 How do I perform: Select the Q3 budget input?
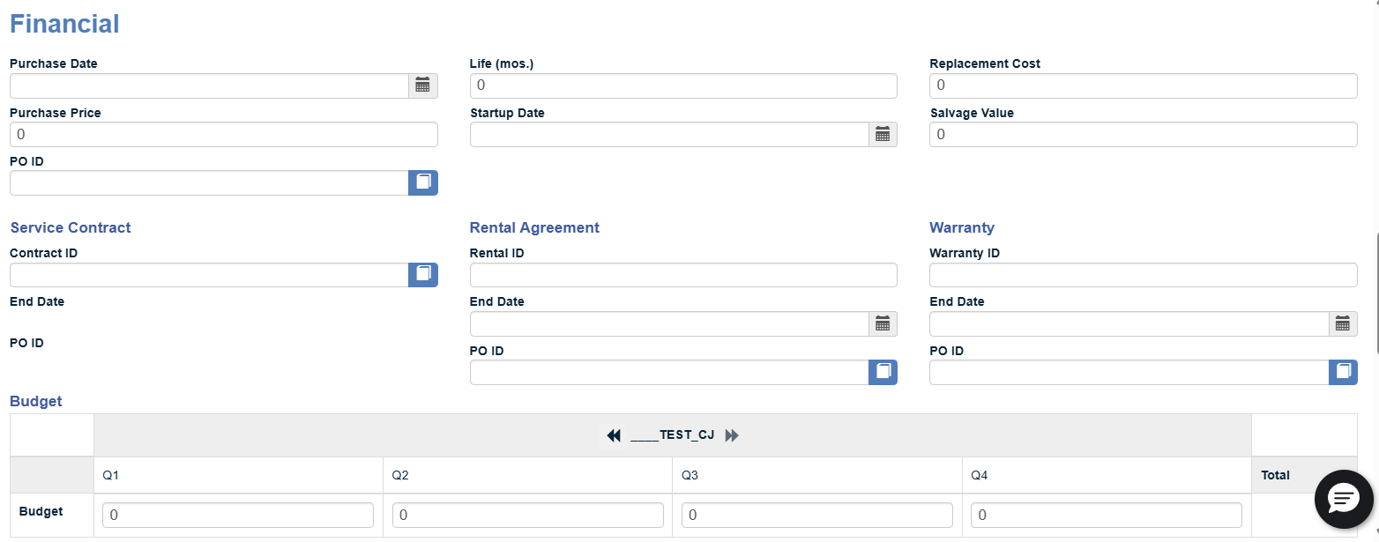tap(817, 515)
